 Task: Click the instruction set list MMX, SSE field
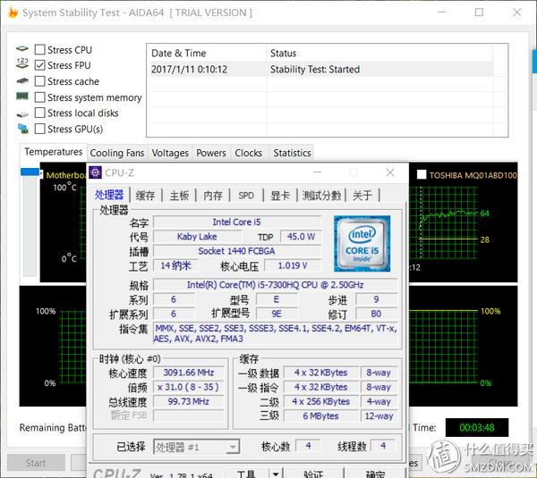[x=275, y=333]
